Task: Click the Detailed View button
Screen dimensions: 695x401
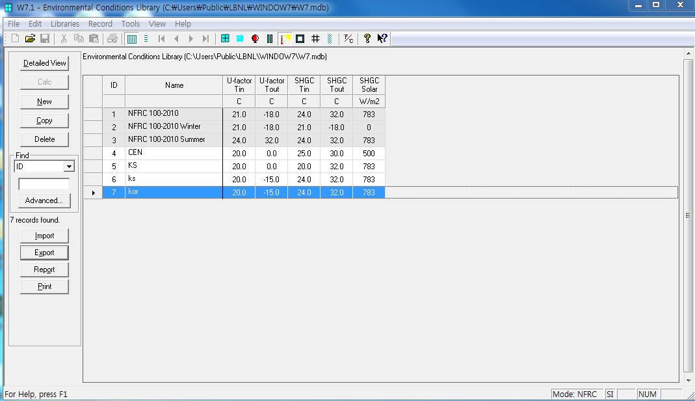Action: tap(45, 63)
